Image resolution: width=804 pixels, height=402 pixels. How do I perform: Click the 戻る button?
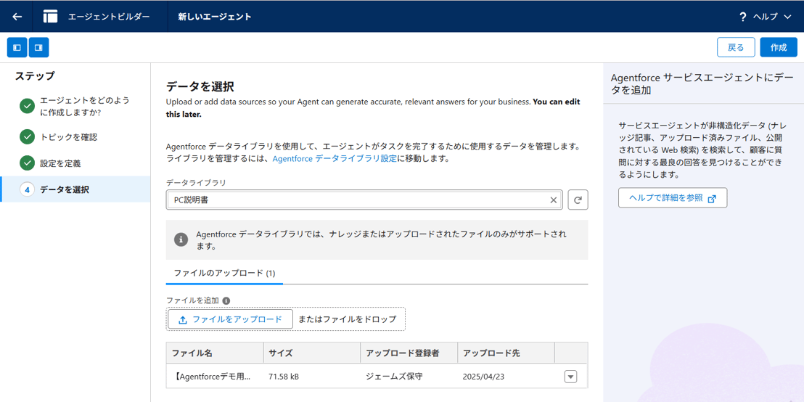(x=736, y=47)
